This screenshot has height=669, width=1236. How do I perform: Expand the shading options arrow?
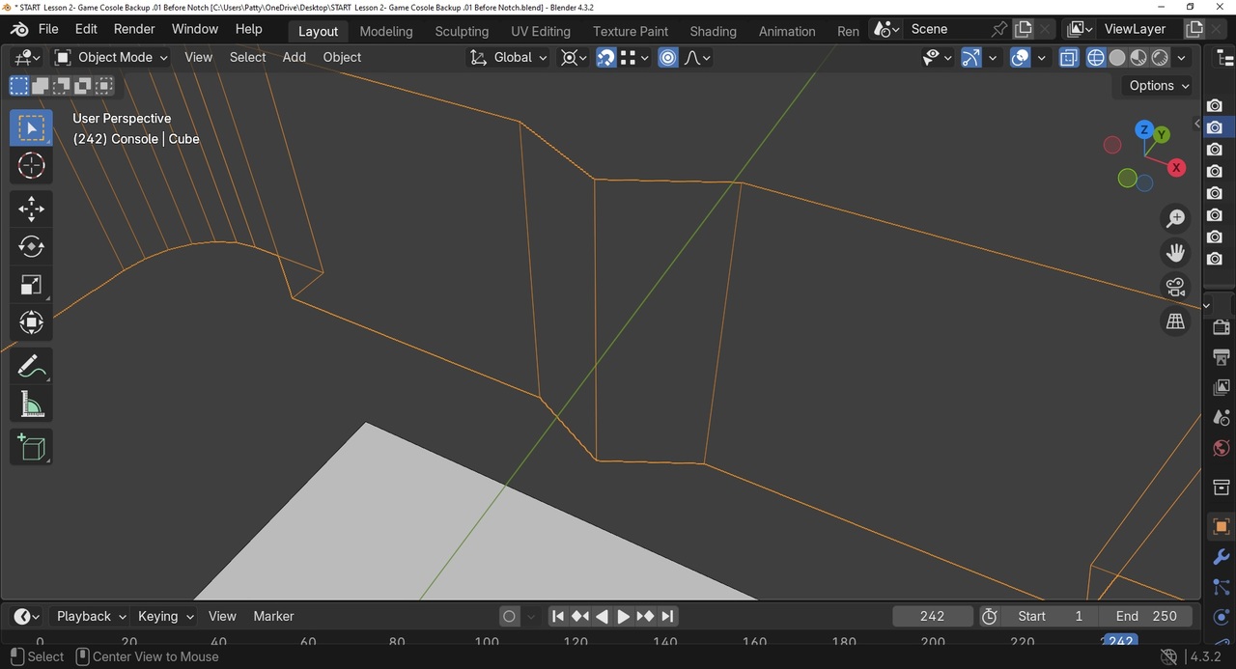[x=1181, y=57]
